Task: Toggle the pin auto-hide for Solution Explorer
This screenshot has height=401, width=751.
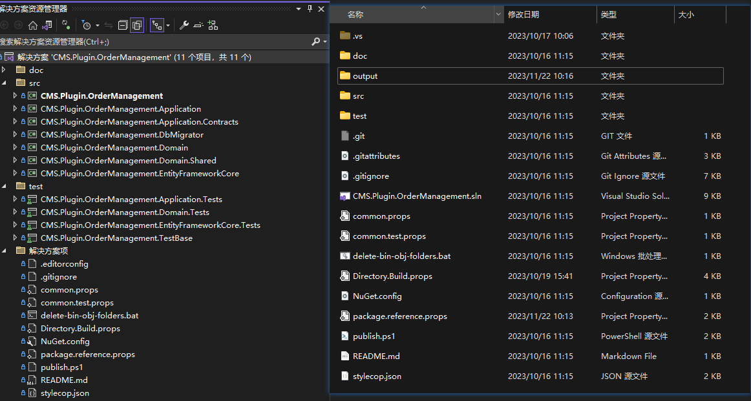Action: [310, 8]
